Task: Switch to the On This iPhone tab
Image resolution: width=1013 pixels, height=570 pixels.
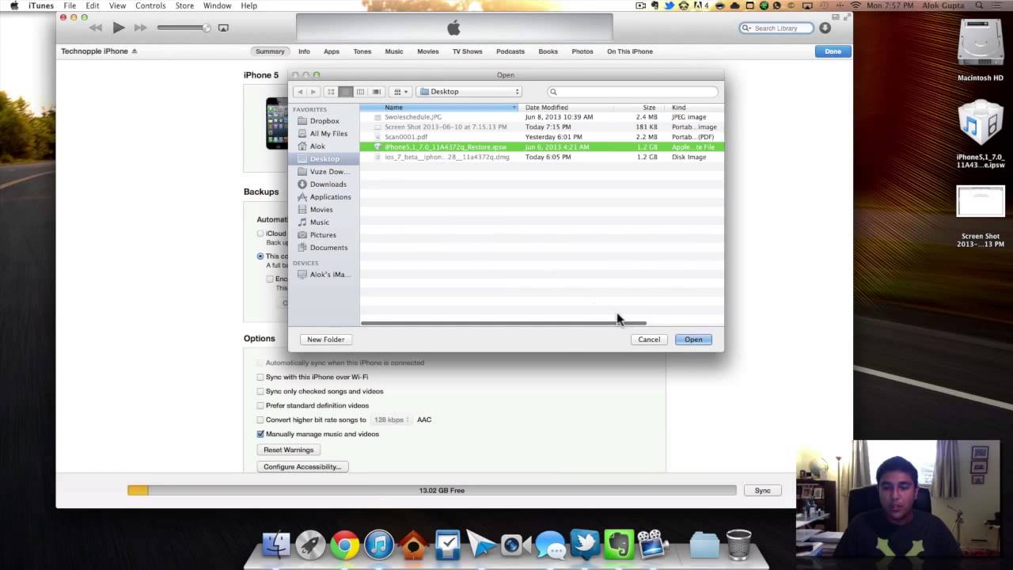Action: click(630, 51)
